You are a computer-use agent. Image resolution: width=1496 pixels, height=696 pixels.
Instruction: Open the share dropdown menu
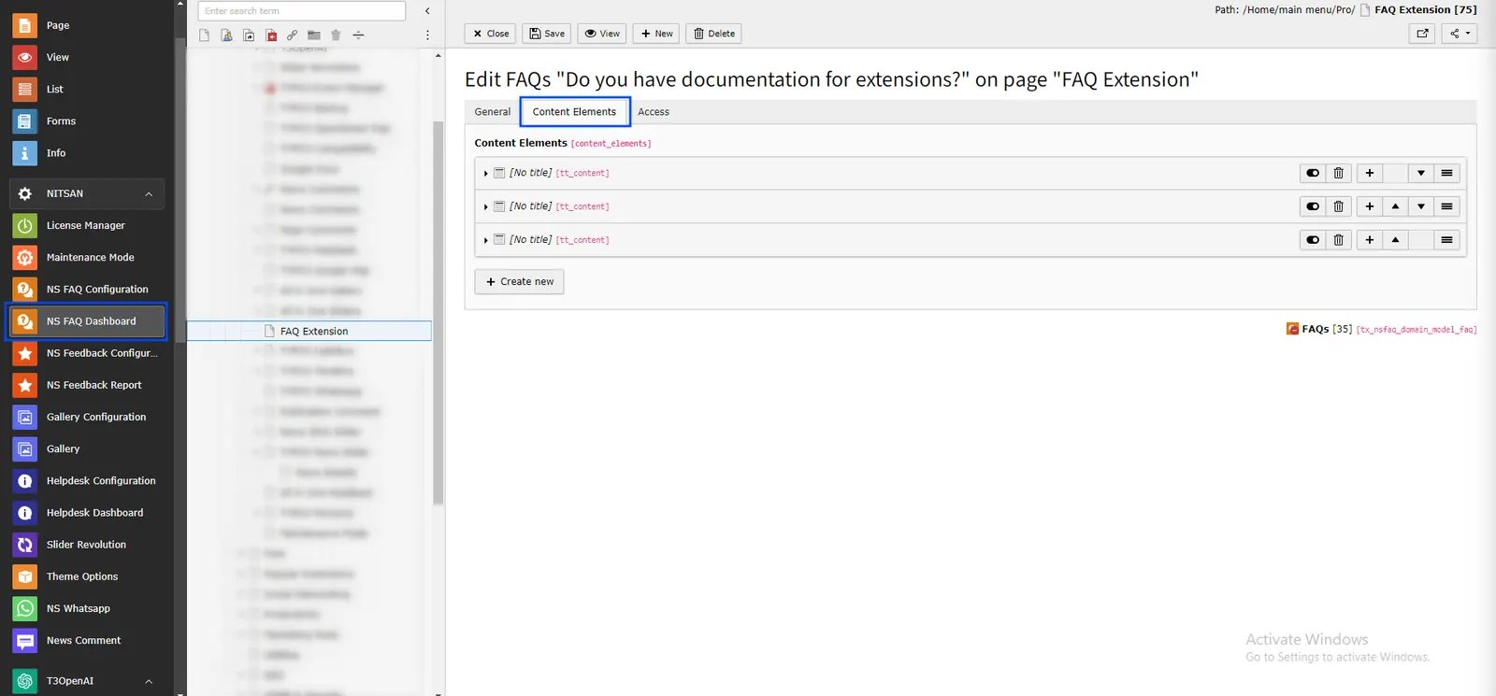click(x=1460, y=34)
